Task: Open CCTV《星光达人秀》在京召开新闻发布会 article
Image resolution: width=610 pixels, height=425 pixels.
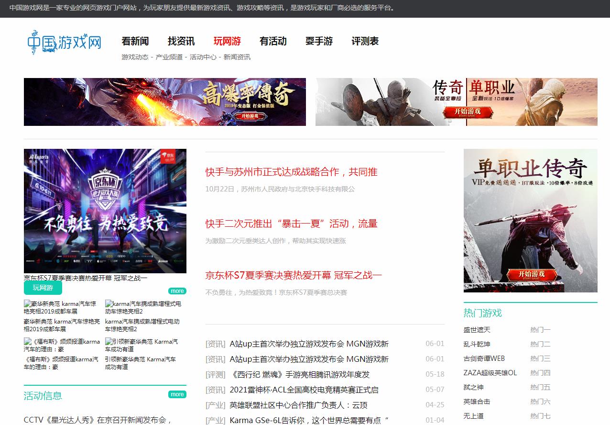Action: coord(98,420)
